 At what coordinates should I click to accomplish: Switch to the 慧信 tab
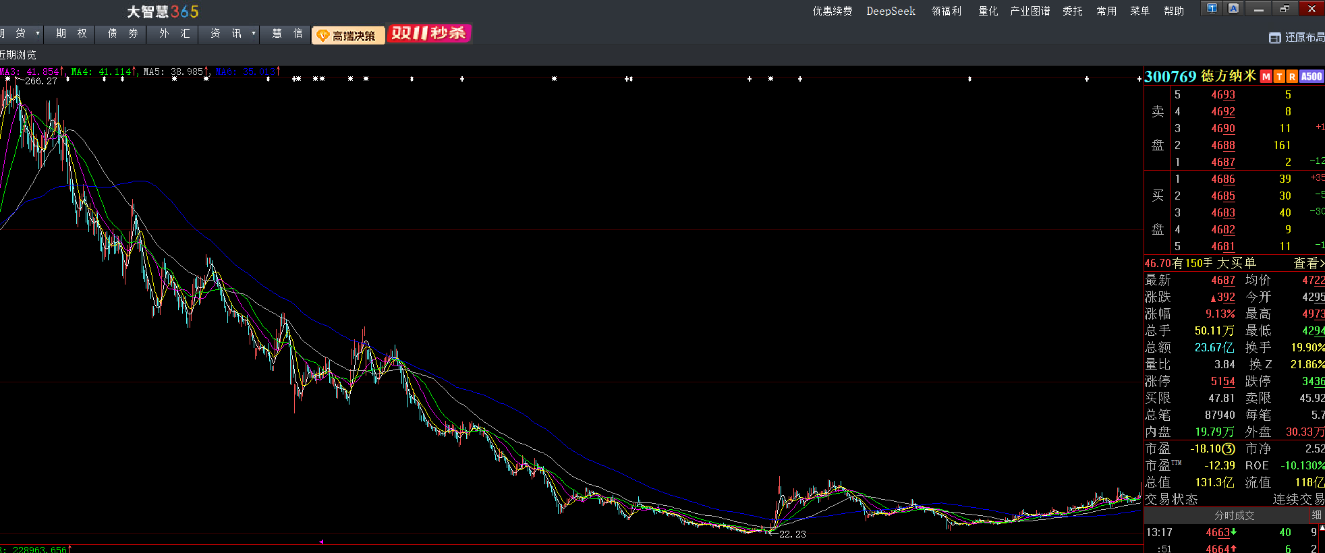pos(287,33)
